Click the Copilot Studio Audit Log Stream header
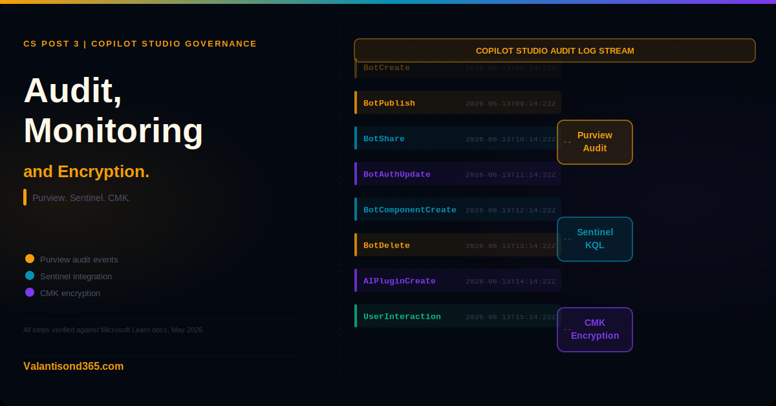Screen dimensions: 776x406 (555, 50)
